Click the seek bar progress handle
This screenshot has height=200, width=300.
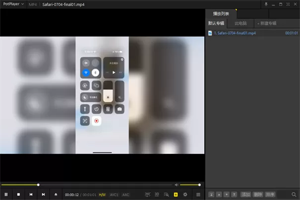click(38, 185)
